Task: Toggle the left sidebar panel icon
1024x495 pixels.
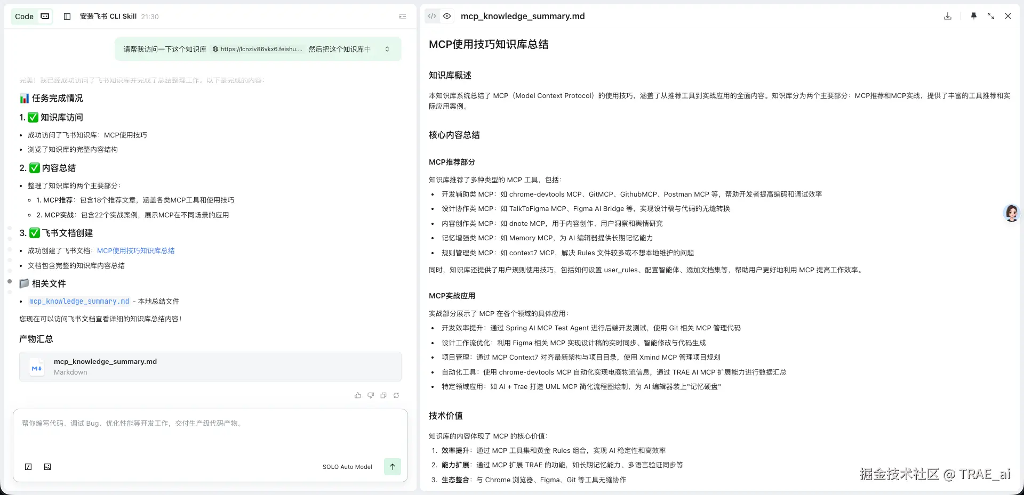Action: (67, 17)
